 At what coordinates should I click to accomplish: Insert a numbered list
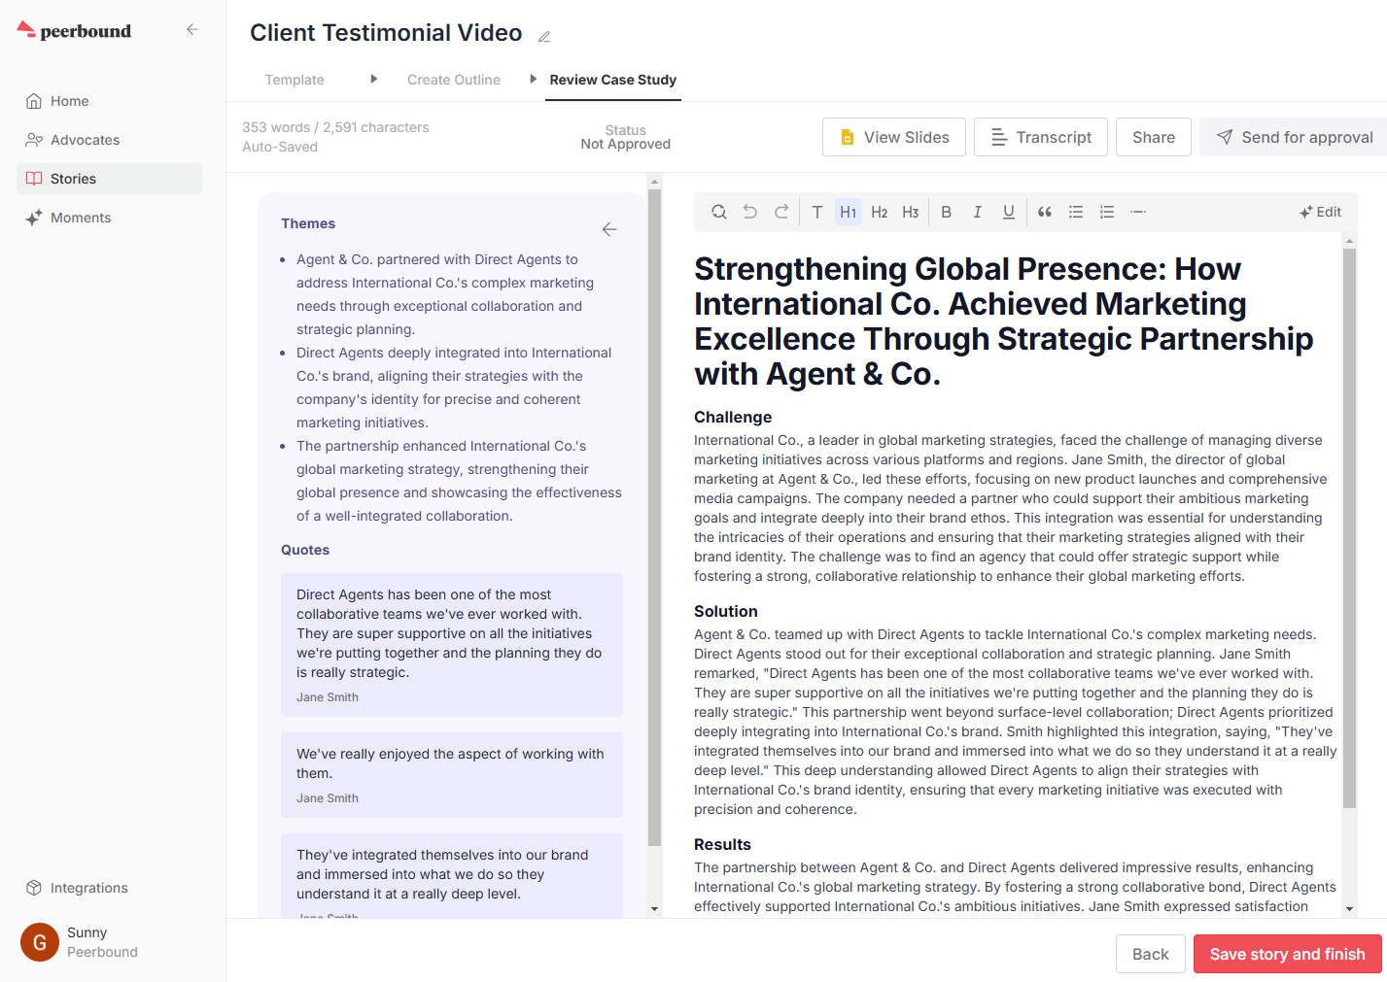point(1106,212)
